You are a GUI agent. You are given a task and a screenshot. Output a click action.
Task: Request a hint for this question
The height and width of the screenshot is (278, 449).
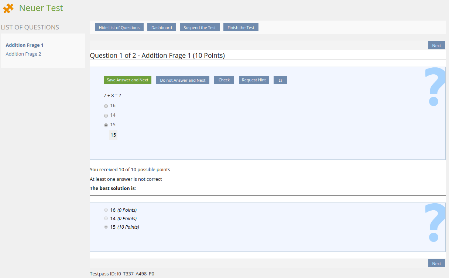click(254, 80)
